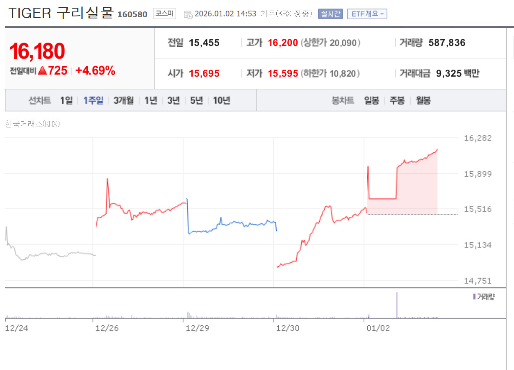This screenshot has height=370, width=514.
Task: Open the 일봉 daily candle chart
Action: (372, 100)
